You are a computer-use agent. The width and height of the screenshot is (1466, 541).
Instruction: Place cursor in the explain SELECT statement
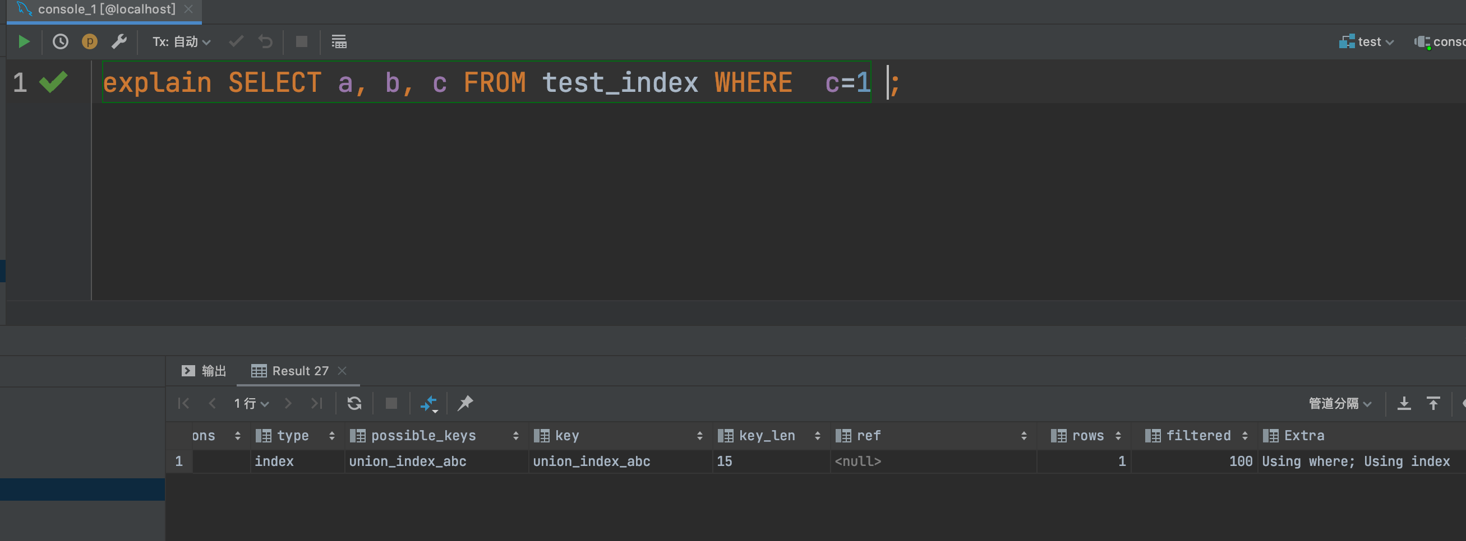(x=487, y=82)
